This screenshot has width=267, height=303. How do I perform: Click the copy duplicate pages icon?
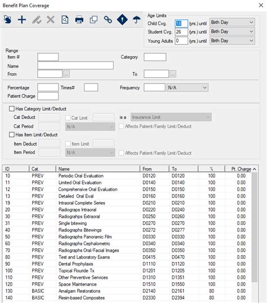(x=94, y=20)
